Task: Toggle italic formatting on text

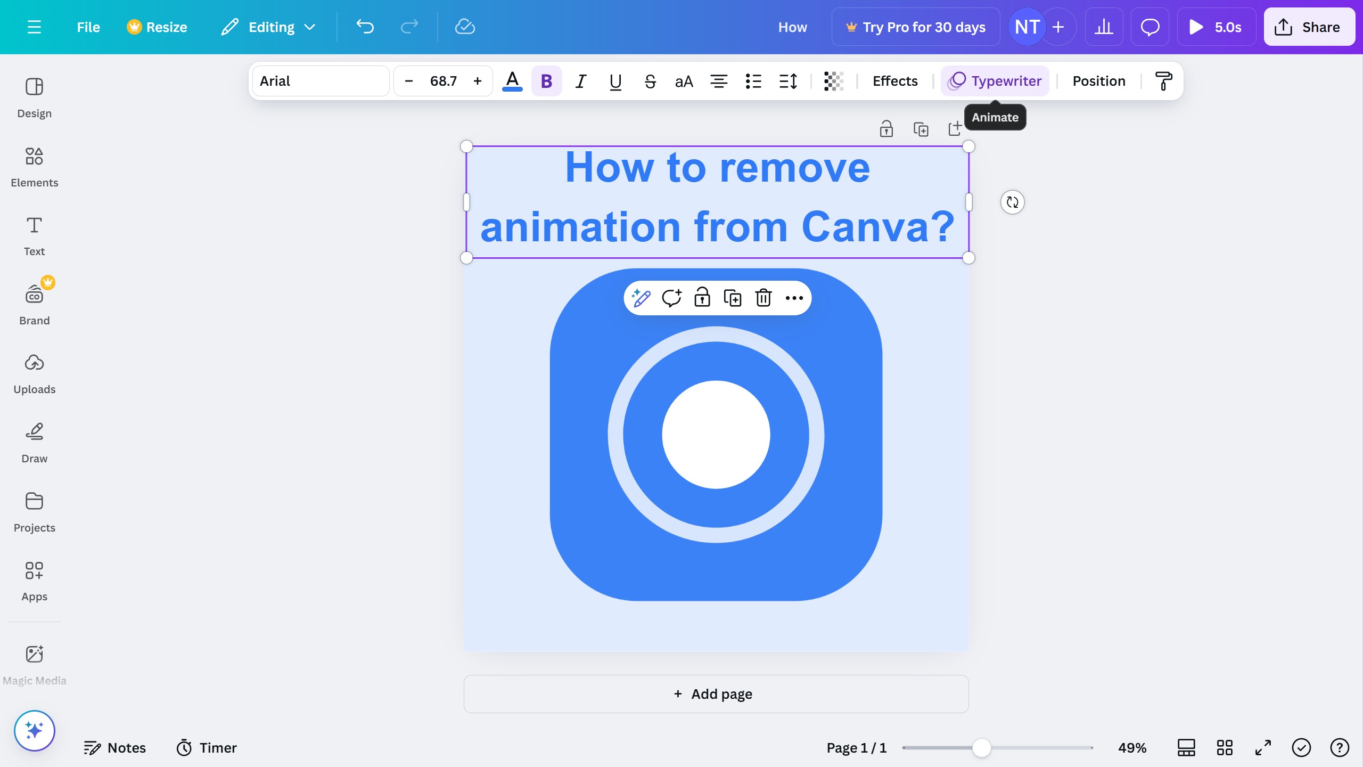Action: click(581, 81)
